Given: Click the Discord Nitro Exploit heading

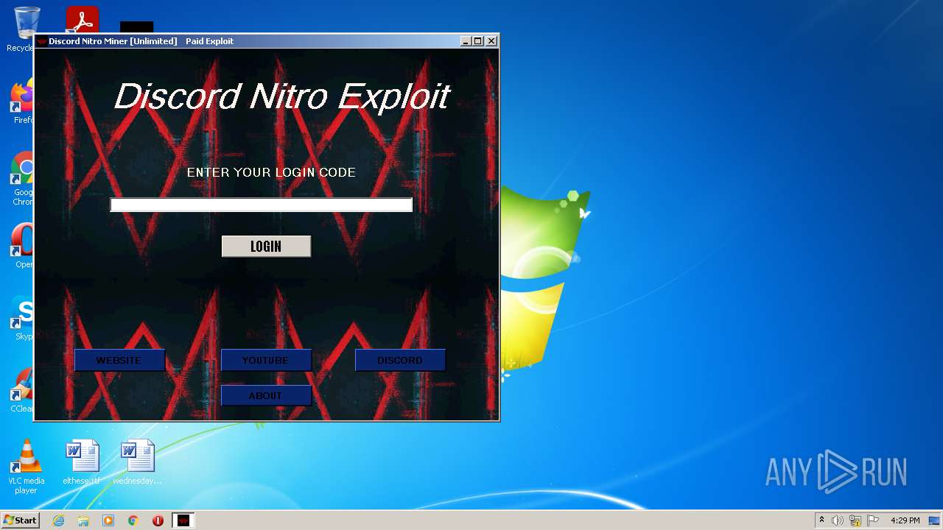Looking at the screenshot, I should click(282, 96).
